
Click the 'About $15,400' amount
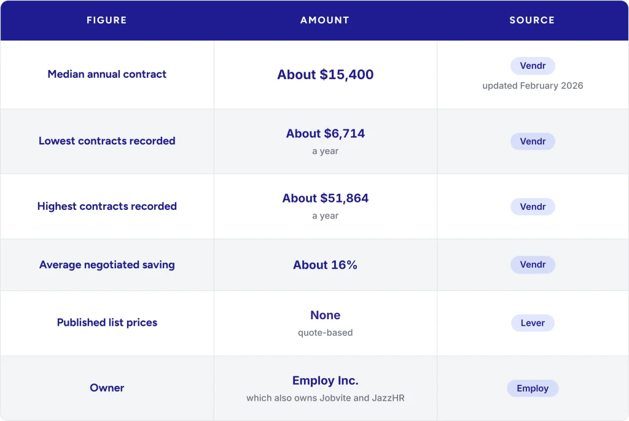coord(326,75)
